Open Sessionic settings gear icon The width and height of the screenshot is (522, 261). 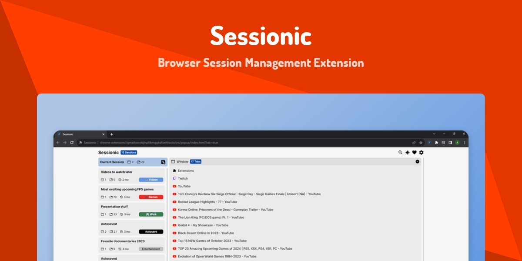[421, 152]
